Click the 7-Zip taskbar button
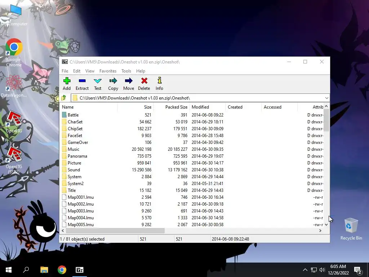The height and width of the screenshot is (277, 369). pyautogui.click(x=80, y=270)
